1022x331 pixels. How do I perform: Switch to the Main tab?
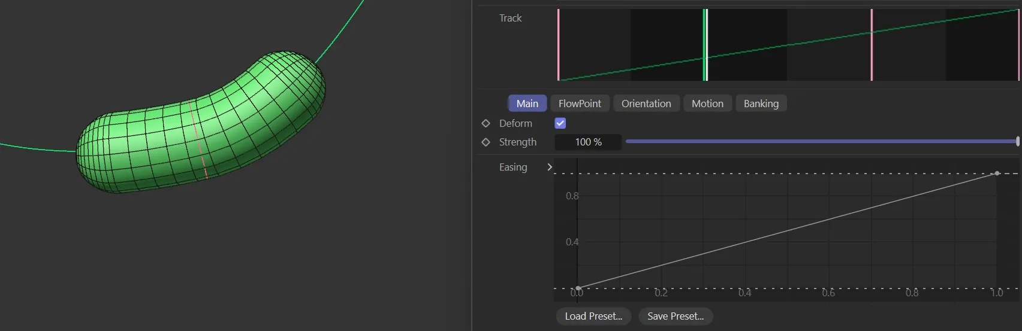(527, 104)
